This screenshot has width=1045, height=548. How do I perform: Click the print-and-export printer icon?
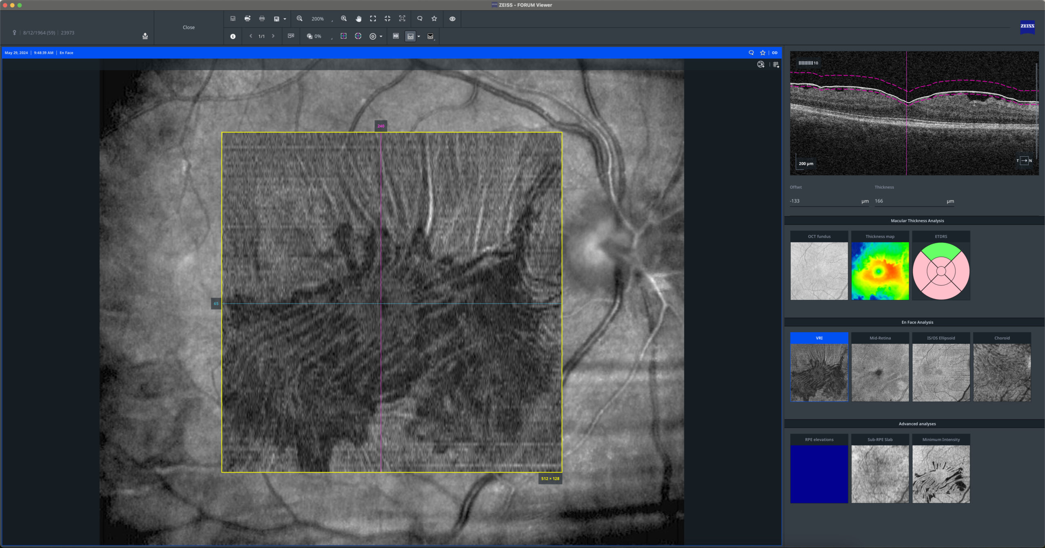pyautogui.click(x=247, y=19)
